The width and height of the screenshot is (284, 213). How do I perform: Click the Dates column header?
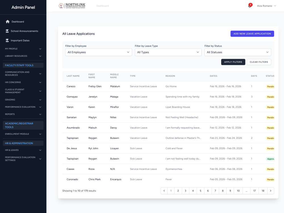pos(214,76)
